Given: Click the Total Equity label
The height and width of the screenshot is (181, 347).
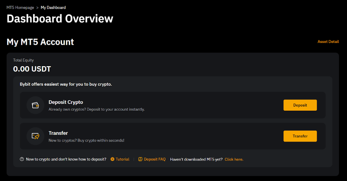Looking at the screenshot, I should click(x=23, y=60).
